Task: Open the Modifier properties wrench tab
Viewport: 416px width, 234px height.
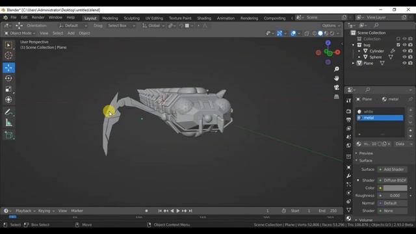Action: click(348, 175)
